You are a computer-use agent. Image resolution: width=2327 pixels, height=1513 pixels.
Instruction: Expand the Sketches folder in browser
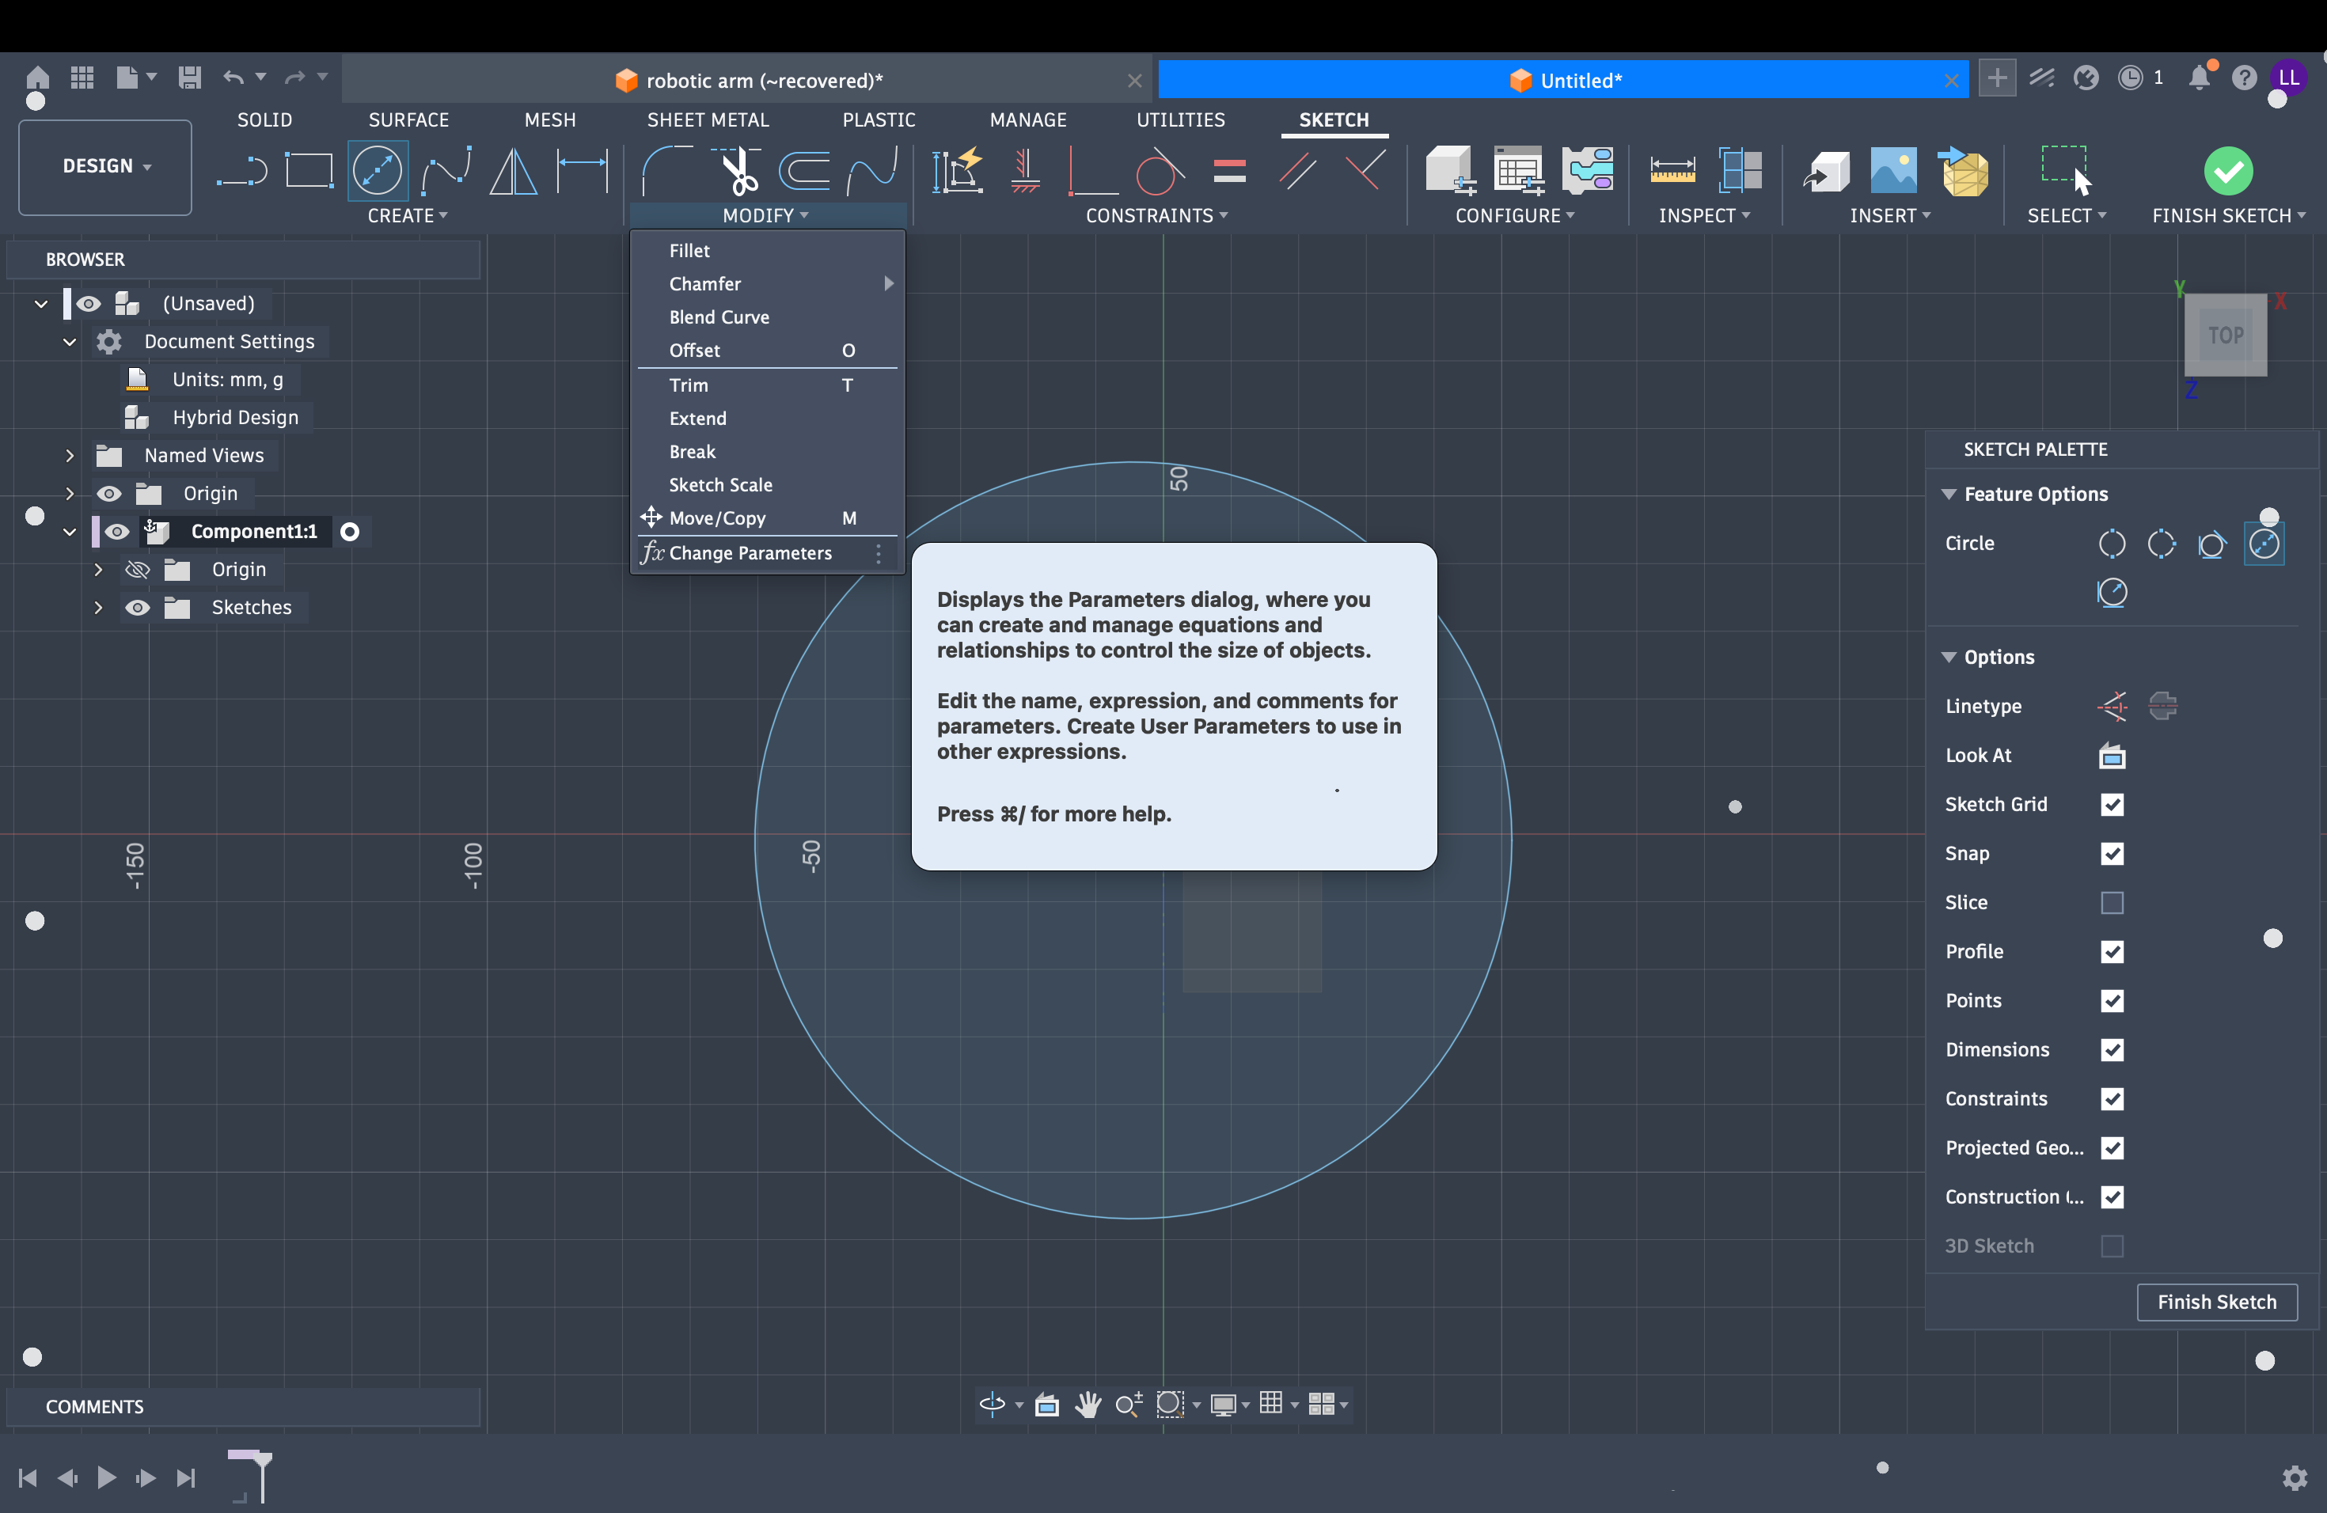pos(98,607)
